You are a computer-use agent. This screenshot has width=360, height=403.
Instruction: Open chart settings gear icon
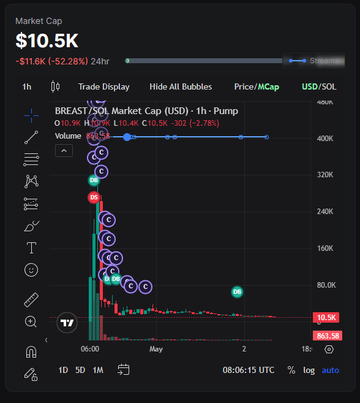329,349
